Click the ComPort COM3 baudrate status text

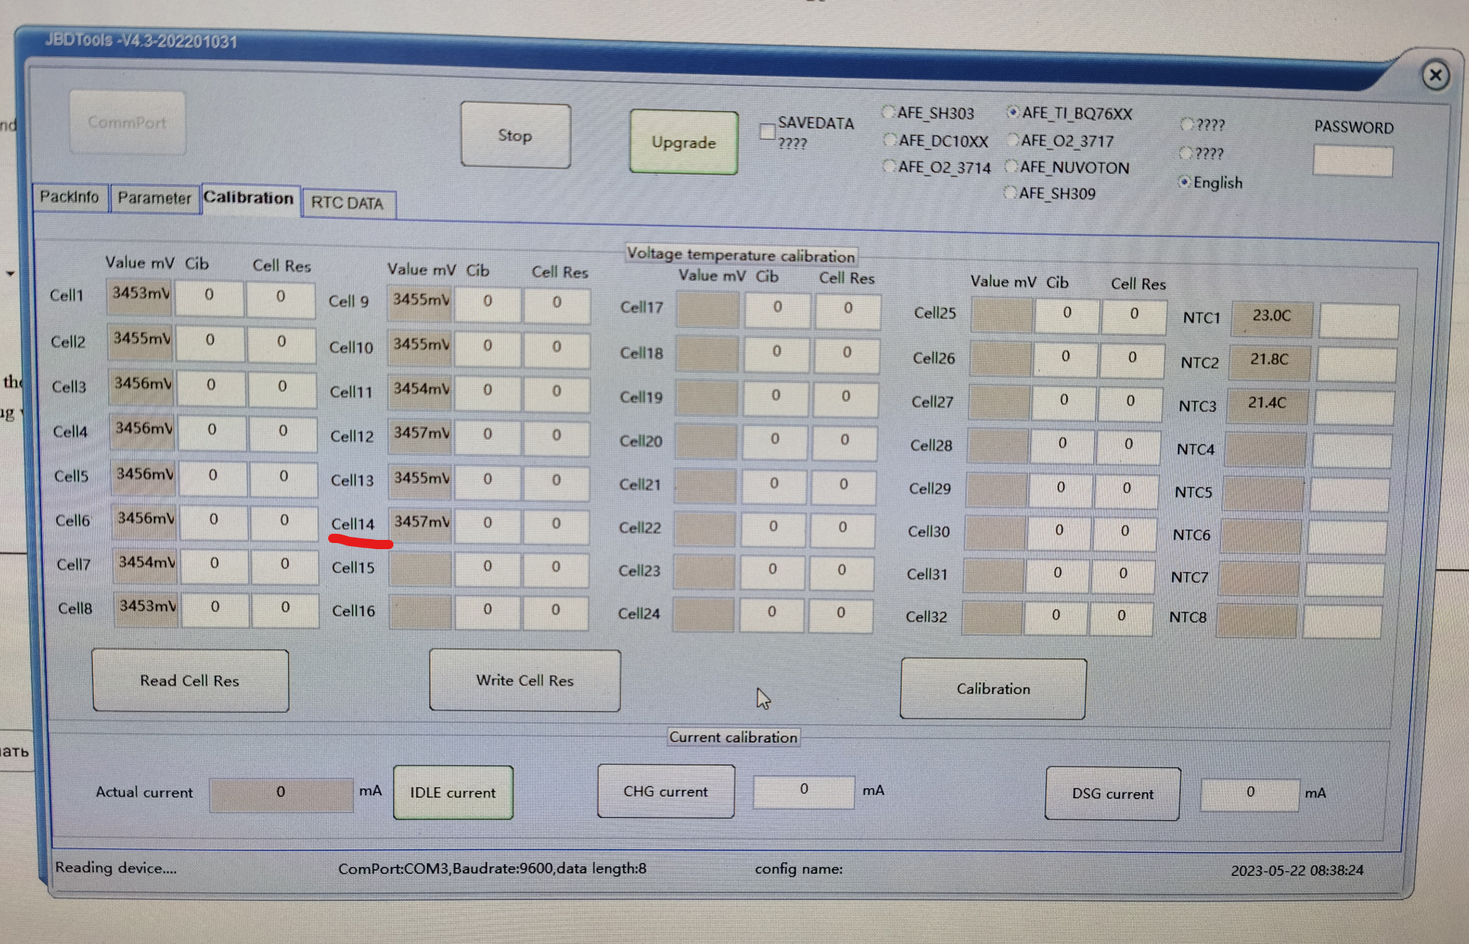click(x=492, y=869)
